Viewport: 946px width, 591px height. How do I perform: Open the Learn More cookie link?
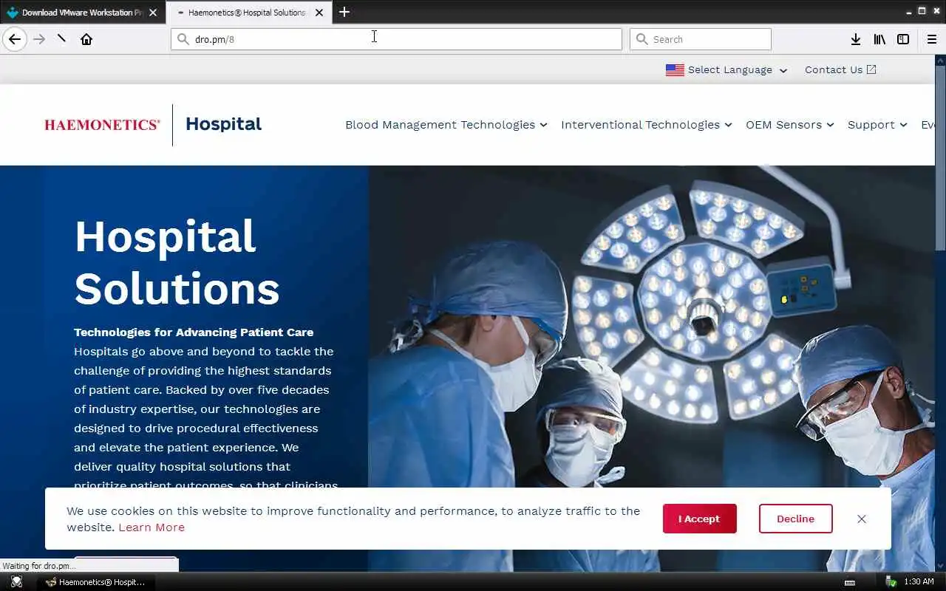click(152, 527)
